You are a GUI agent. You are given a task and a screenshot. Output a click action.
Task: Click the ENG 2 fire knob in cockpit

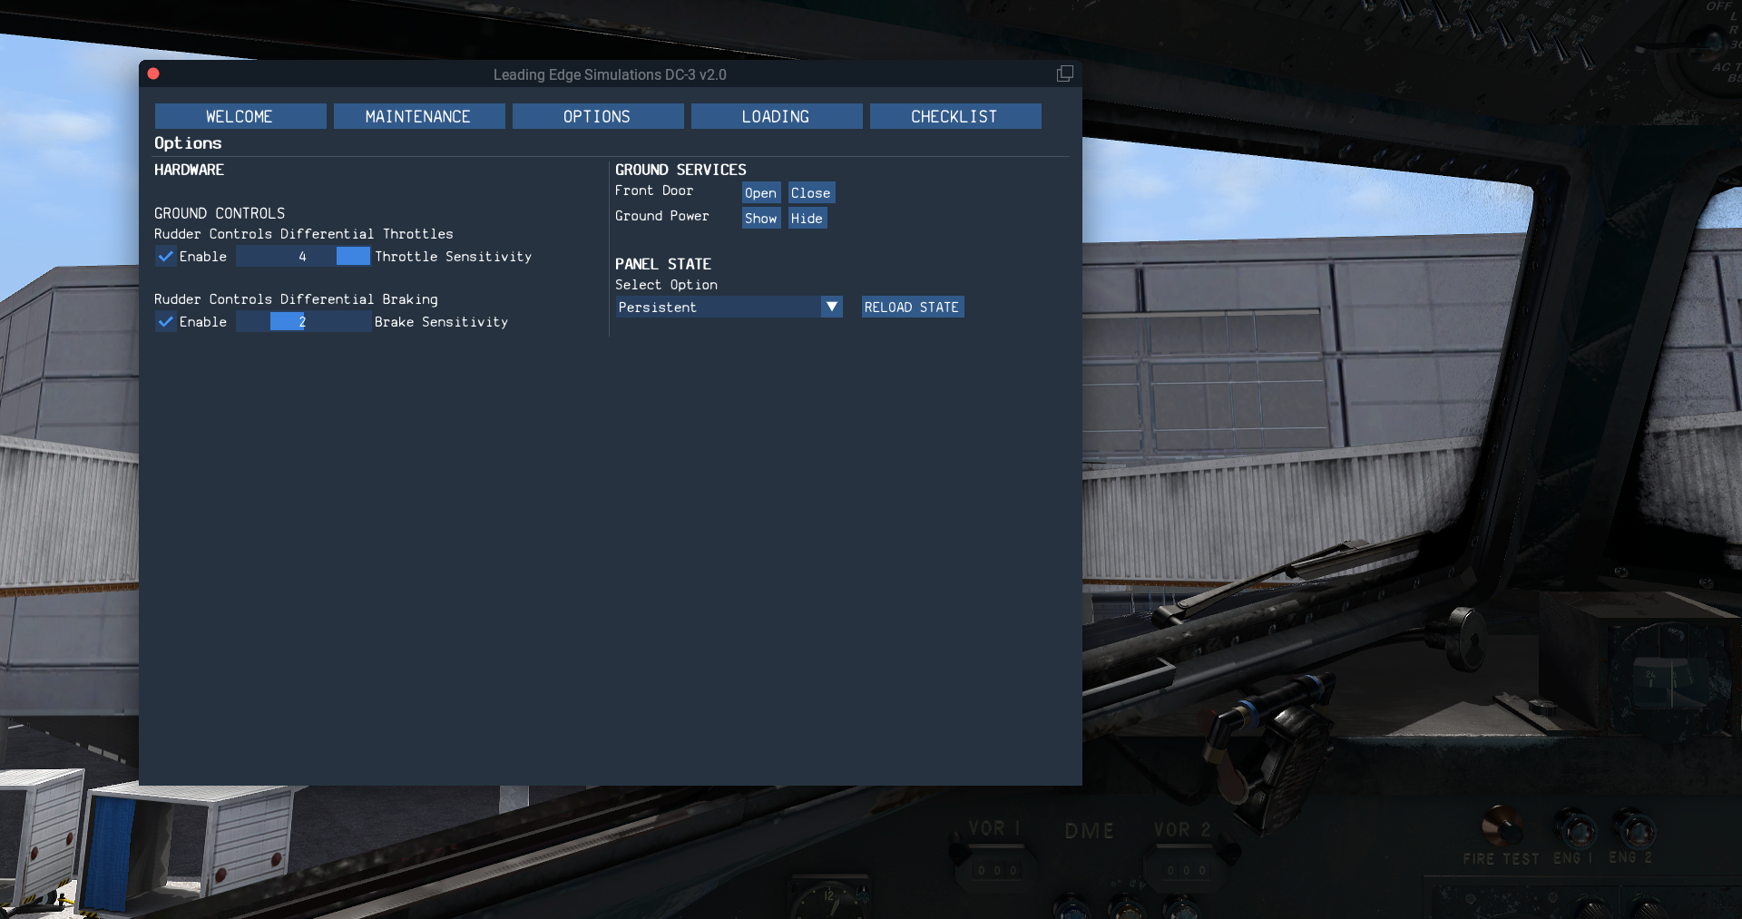pos(1634,829)
